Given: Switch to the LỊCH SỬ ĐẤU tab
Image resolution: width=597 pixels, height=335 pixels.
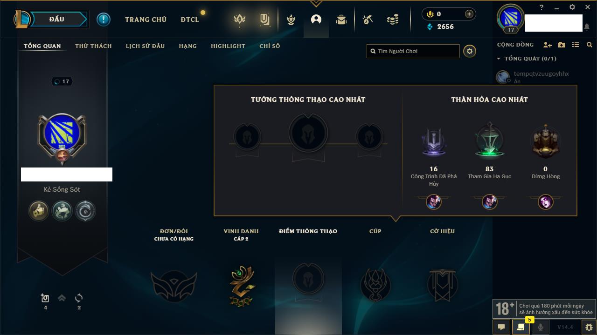Looking at the screenshot, I should (145, 46).
